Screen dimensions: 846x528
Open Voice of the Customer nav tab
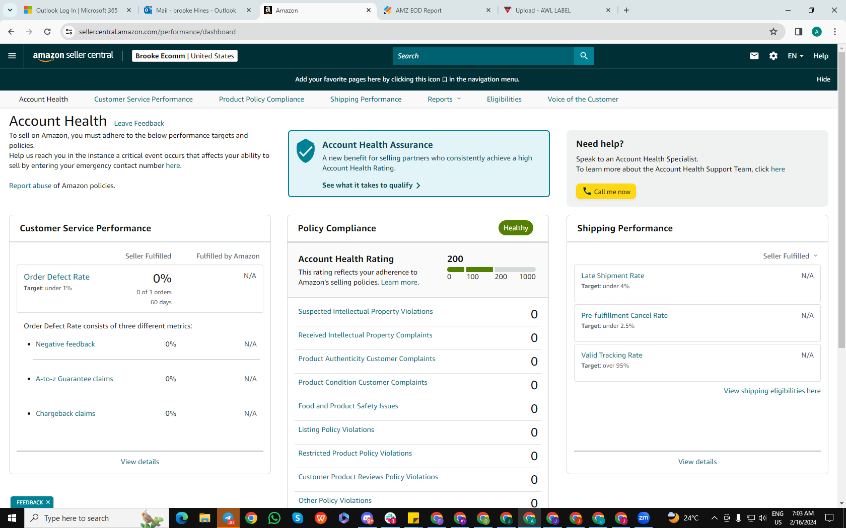583,99
